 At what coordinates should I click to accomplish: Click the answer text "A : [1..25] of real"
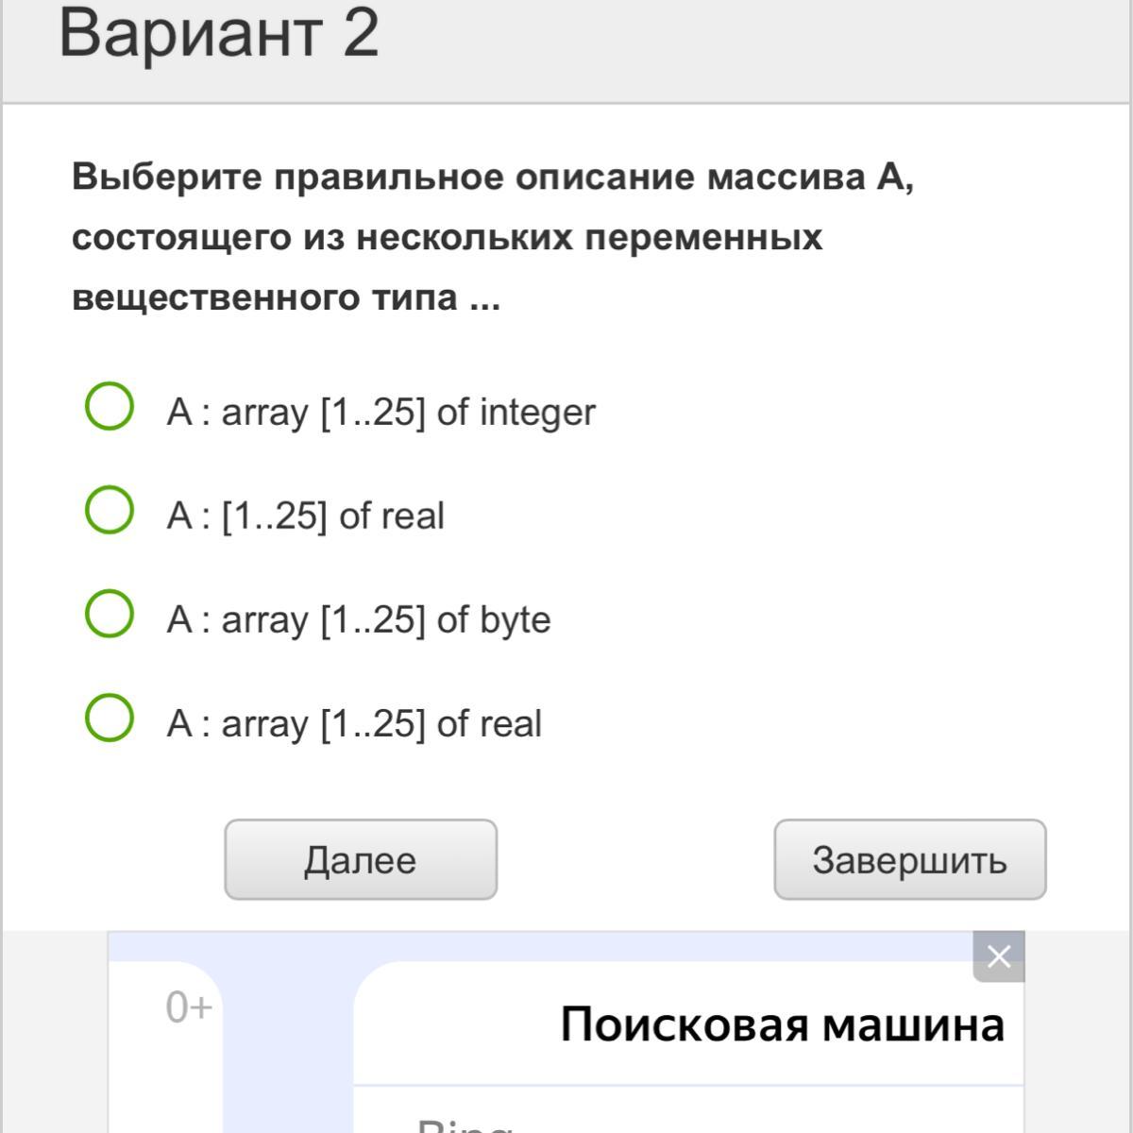point(305,516)
